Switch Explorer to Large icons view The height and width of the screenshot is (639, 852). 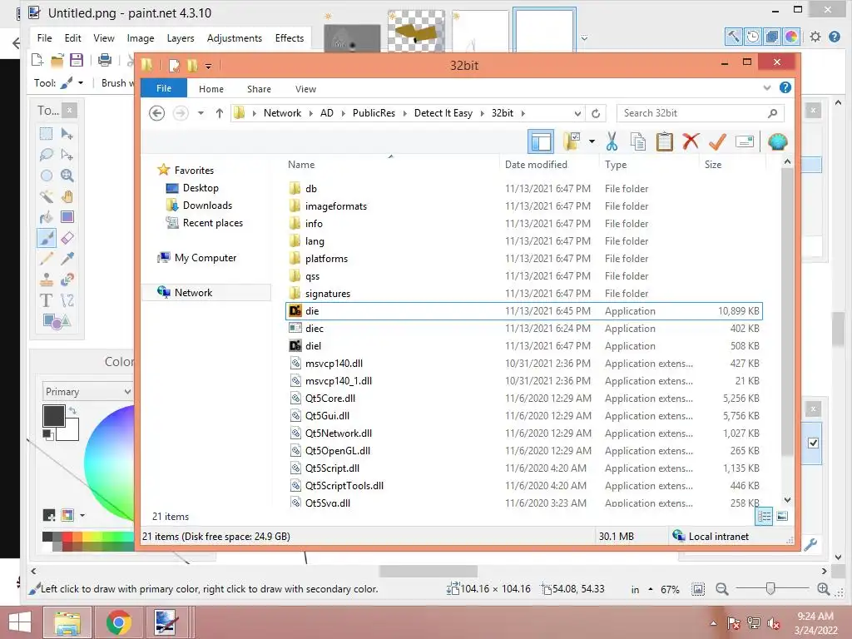(782, 516)
